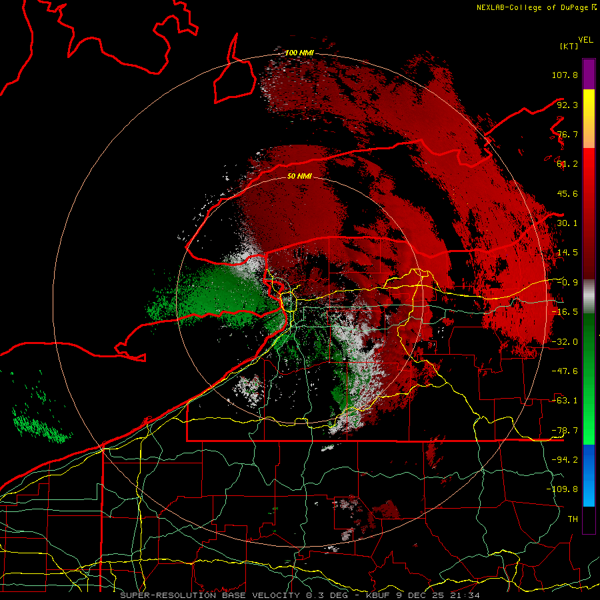
Task: Click the -16.5 legend value
Action: (565, 312)
